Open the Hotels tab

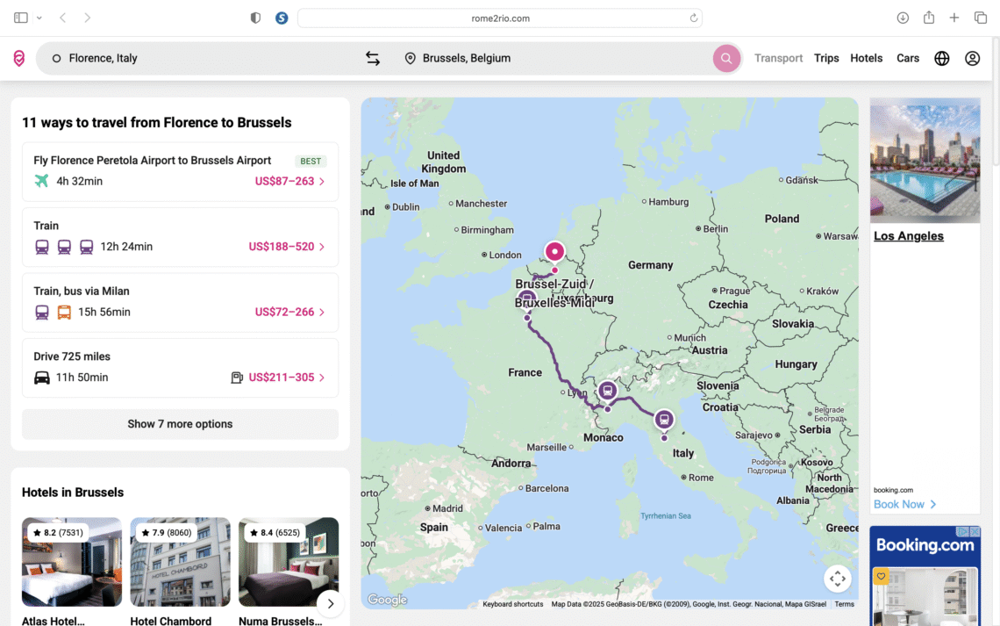866,58
